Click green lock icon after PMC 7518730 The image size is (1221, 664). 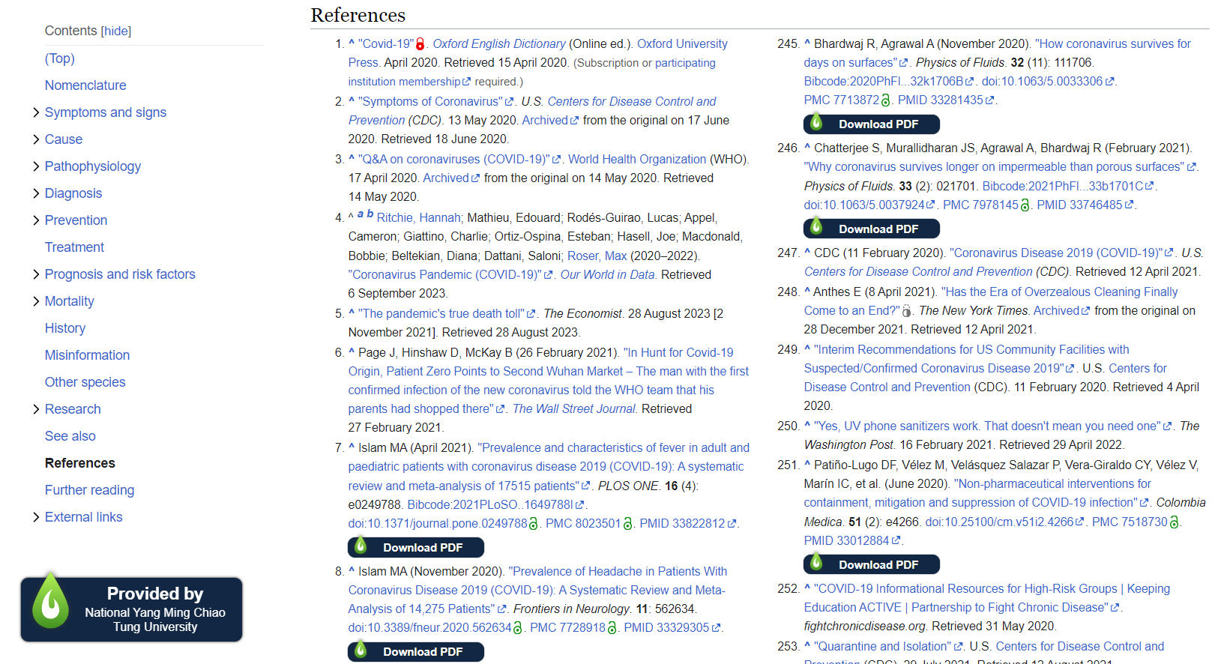tap(1174, 522)
